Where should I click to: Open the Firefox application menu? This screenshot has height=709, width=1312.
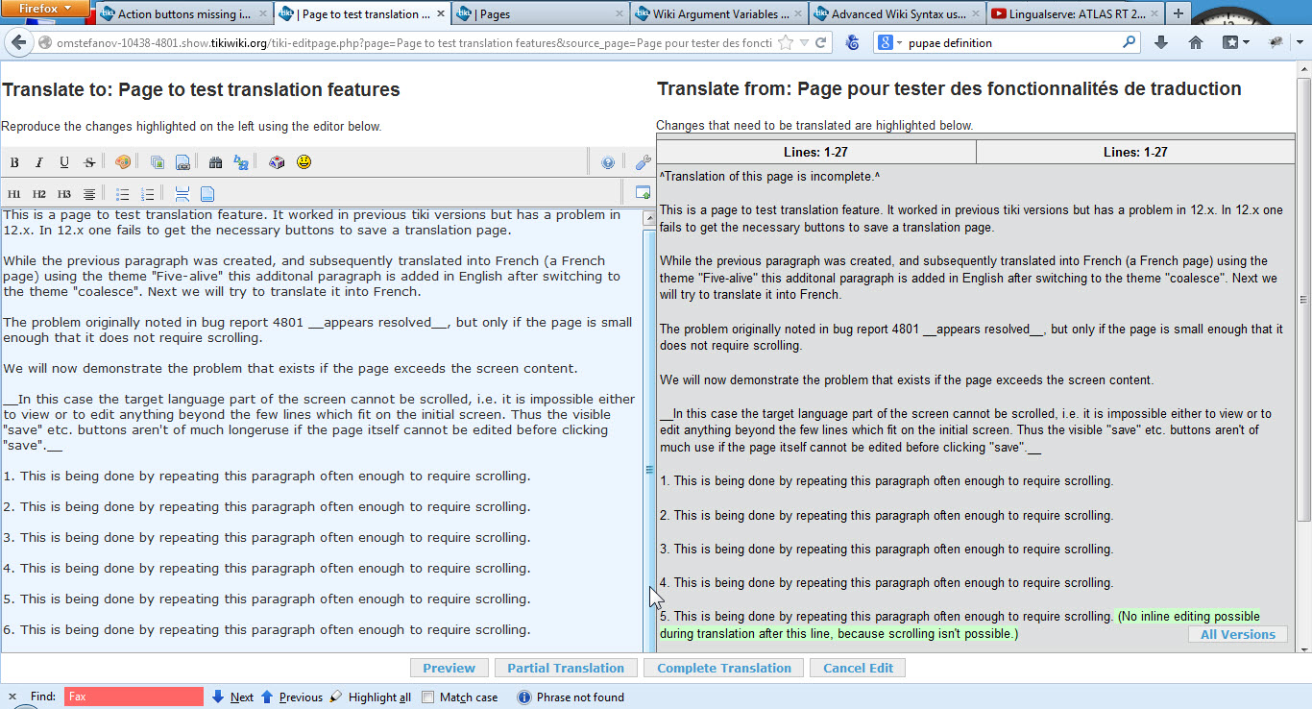46,9
